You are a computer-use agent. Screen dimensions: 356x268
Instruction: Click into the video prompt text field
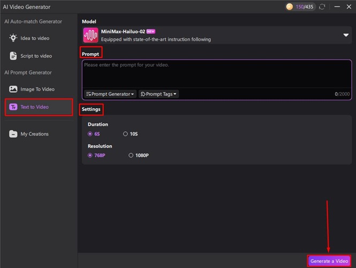click(216, 74)
